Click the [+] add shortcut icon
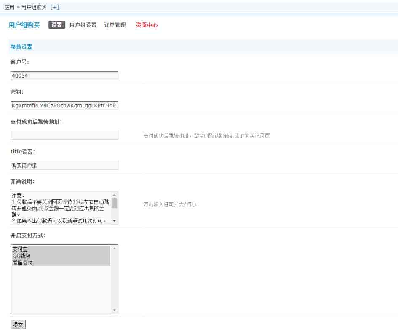The width and height of the screenshot is (398, 332). pos(54,7)
